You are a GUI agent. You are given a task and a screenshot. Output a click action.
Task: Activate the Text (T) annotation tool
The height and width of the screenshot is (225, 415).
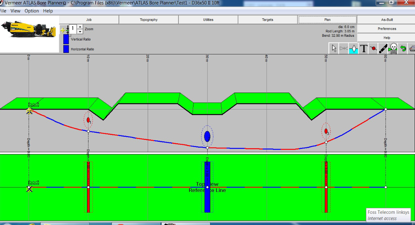[364, 49]
